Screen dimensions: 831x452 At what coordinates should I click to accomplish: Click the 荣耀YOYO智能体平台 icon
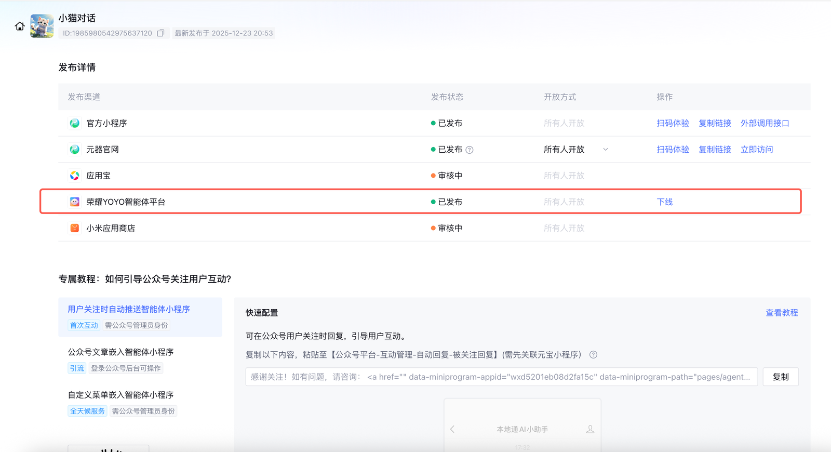[75, 202]
